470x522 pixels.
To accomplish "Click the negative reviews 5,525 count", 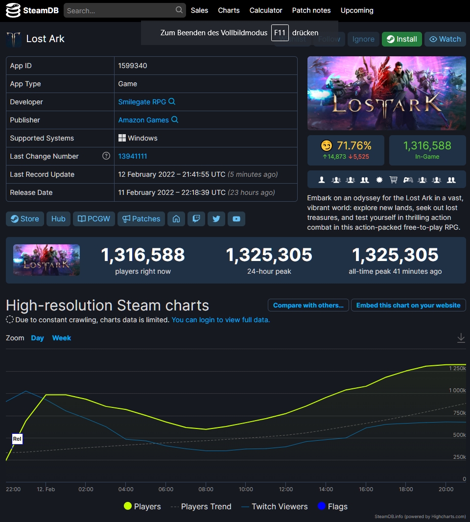I will coord(359,157).
